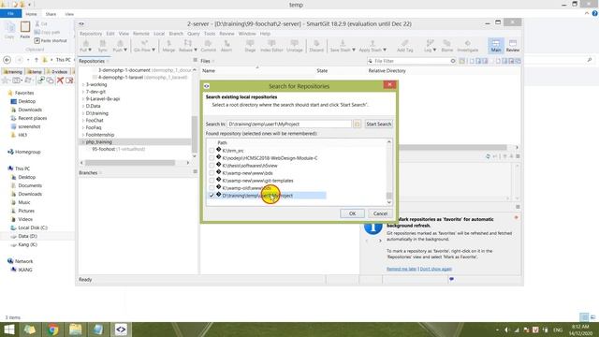
Task: Check the K:\wamp-new www bds repository box
Action: pos(212,173)
